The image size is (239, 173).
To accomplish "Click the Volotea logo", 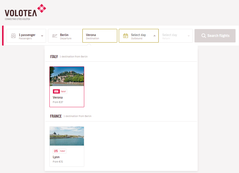I will (25, 12).
